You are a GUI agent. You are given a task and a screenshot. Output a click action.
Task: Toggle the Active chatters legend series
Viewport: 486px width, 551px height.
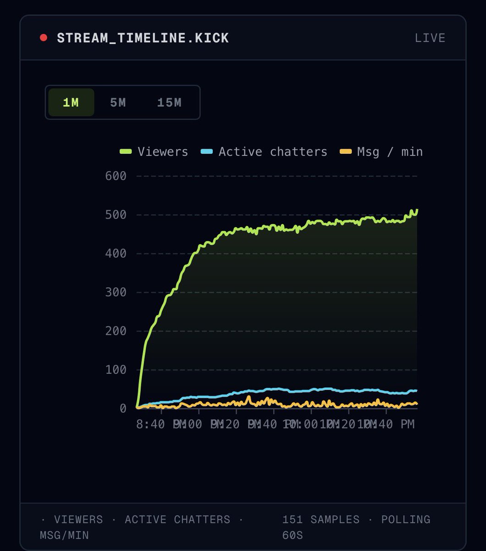click(264, 152)
